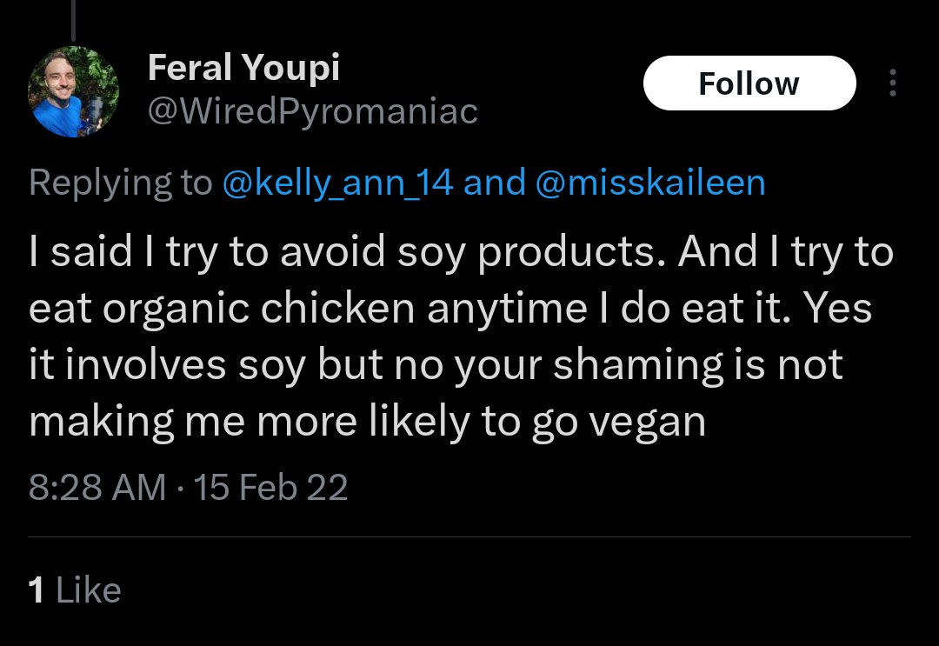Screen dimensions: 939x646
Task: Click the 8:28 AM timestamp
Action: (97, 487)
